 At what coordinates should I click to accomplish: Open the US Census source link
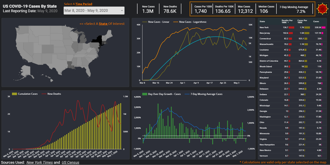tap(70, 162)
